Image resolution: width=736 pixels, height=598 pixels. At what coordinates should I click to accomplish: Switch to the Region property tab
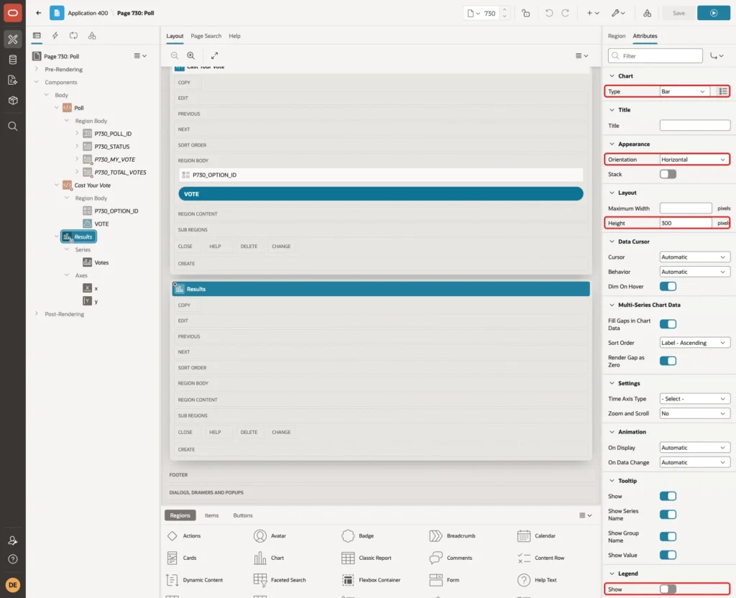[x=616, y=36]
